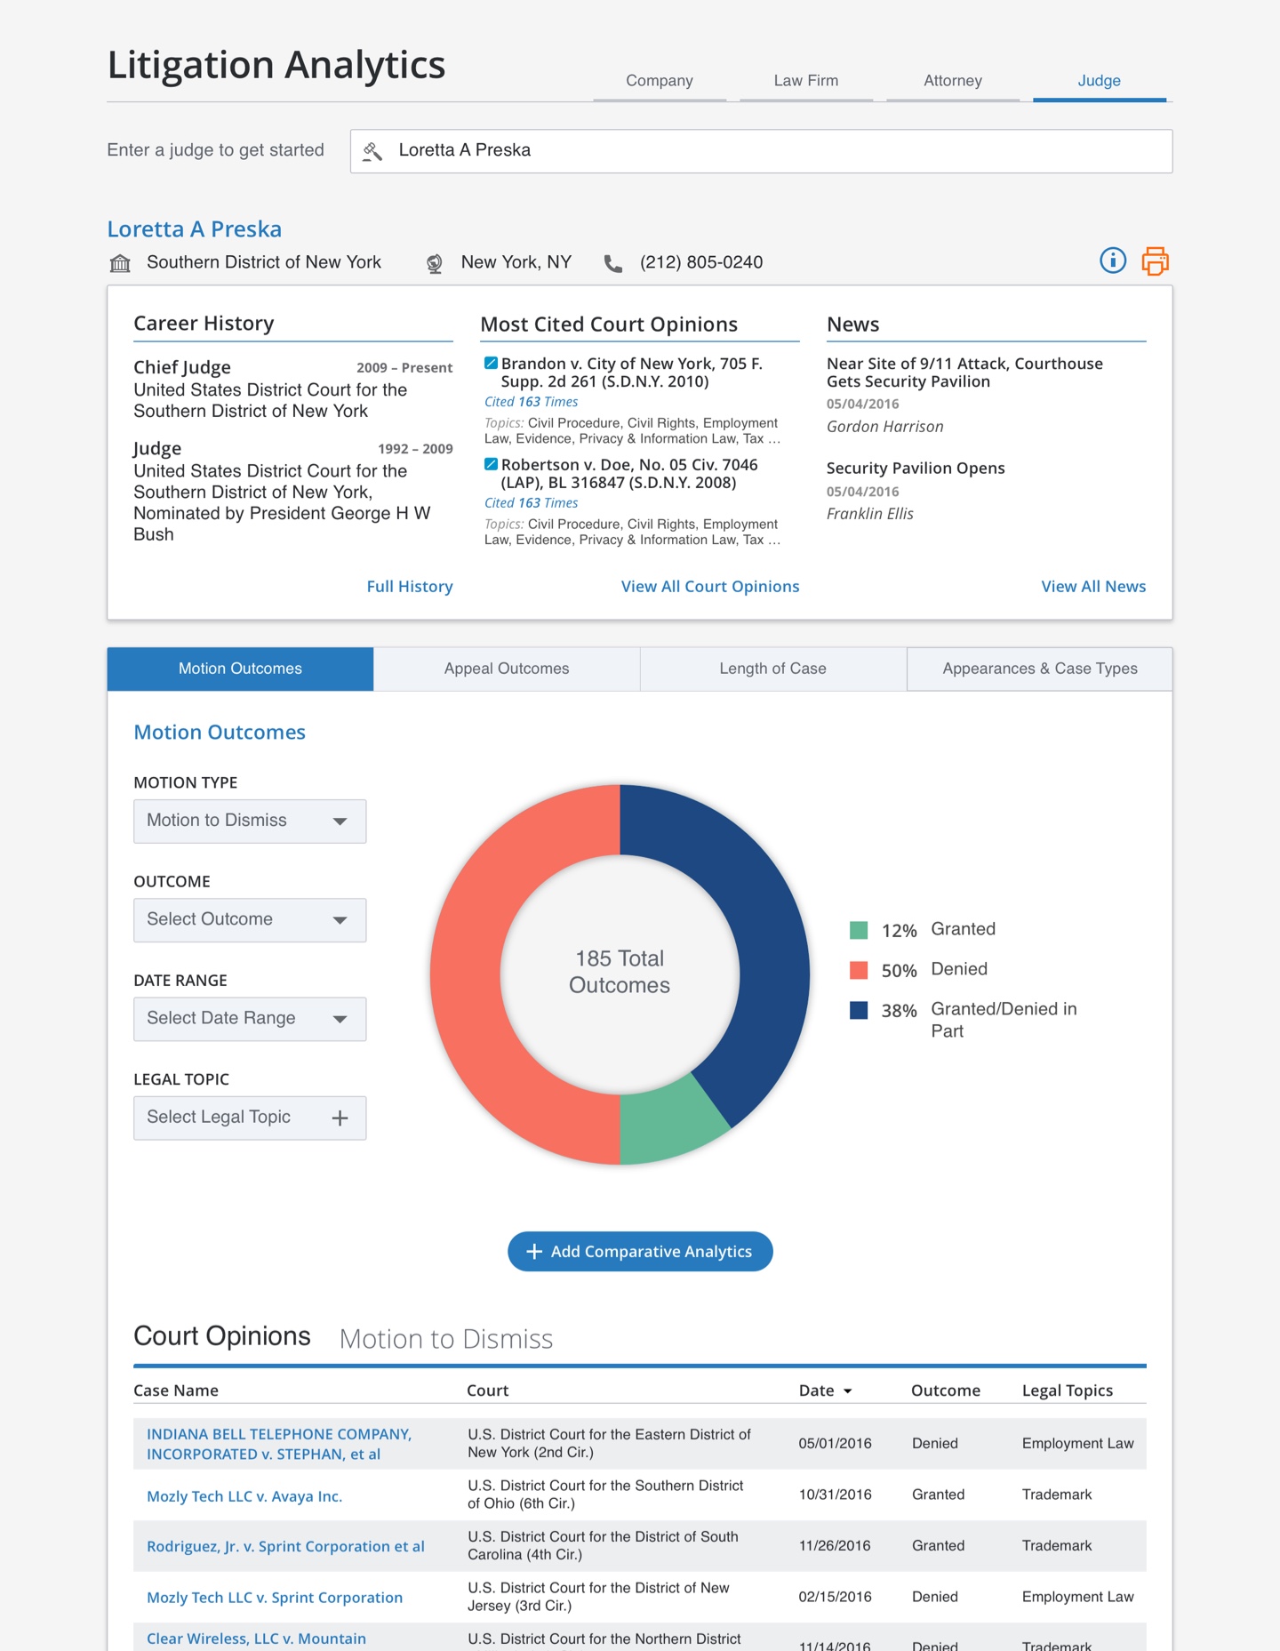Toggle the Robertson v. Doe checkbox
1280x1651 pixels.
tap(491, 464)
